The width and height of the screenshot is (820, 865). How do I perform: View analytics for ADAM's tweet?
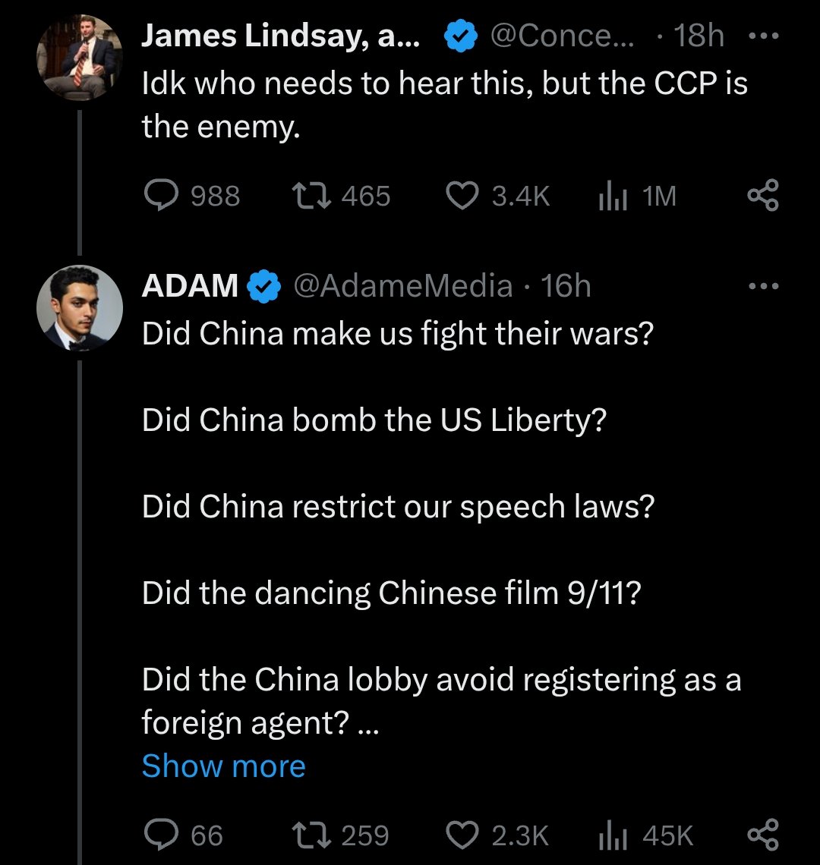coord(610,835)
